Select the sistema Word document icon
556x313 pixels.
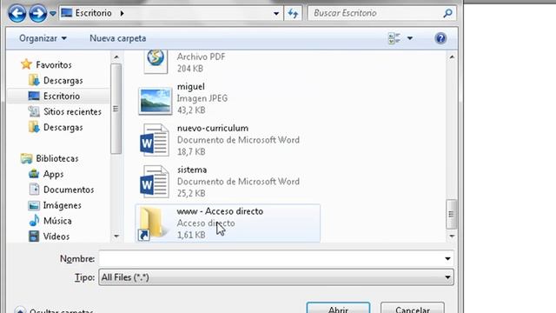pyautogui.click(x=155, y=182)
